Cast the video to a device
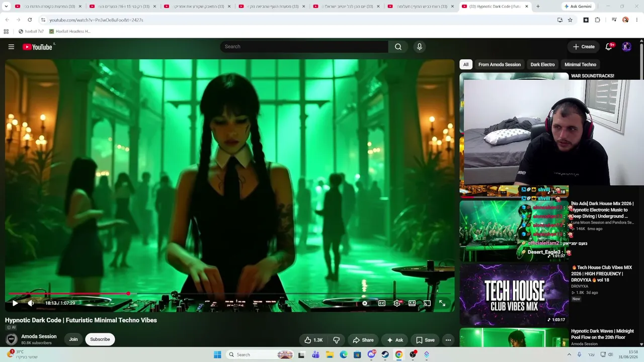This screenshot has height=362, width=644. click(427, 303)
